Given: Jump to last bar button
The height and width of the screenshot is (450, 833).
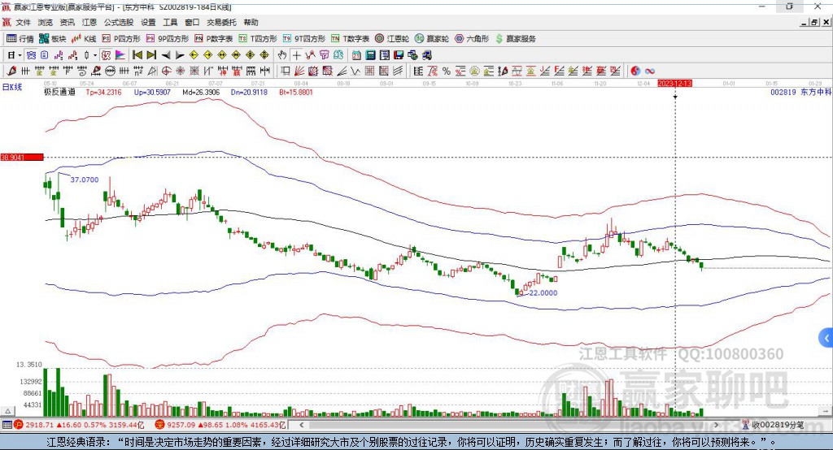Looking at the screenshot, I should (151, 55).
